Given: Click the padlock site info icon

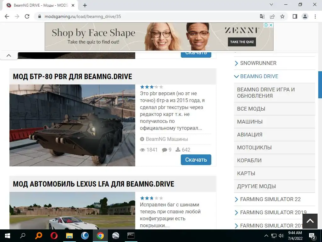Looking at the screenshot, I should [40, 16].
